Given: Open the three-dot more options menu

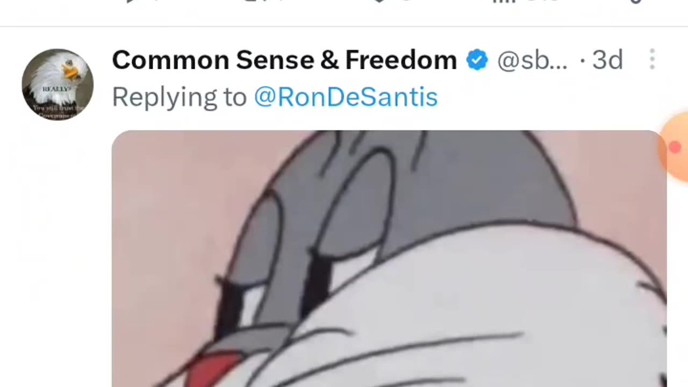Looking at the screenshot, I should 652,60.
